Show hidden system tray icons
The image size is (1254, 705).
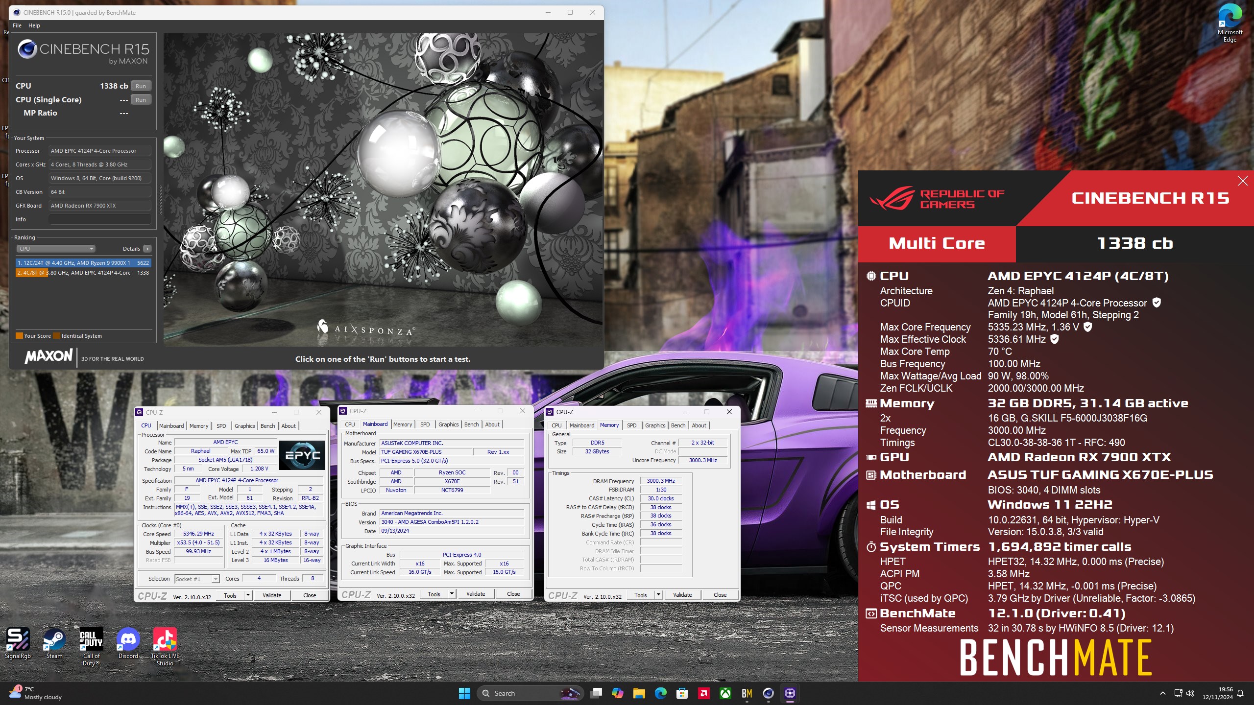click(x=1163, y=693)
